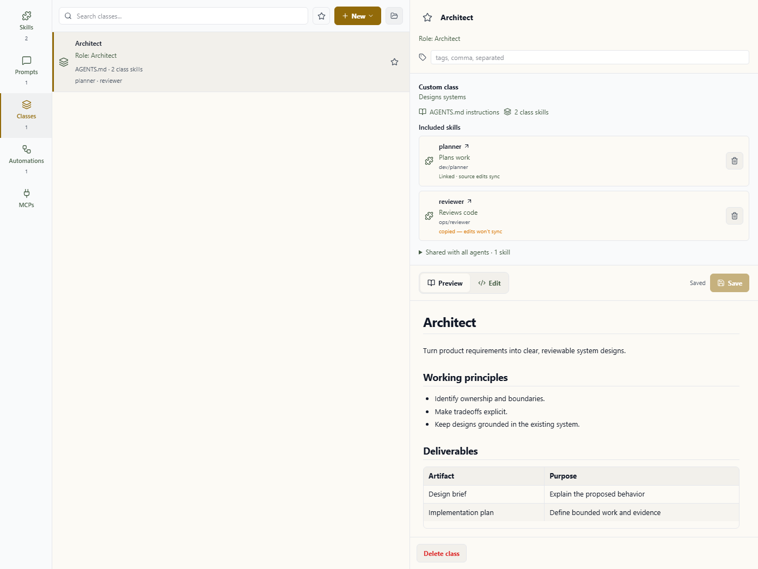Open reviewer skill via its arrow icon
The width and height of the screenshot is (758, 569).
[x=469, y=201]
